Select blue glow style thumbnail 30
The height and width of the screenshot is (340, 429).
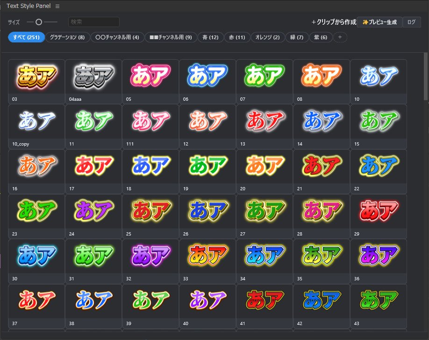click(x=36, y=261)
